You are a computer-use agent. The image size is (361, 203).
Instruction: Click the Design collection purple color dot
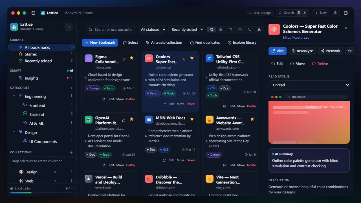coord(55,172)
